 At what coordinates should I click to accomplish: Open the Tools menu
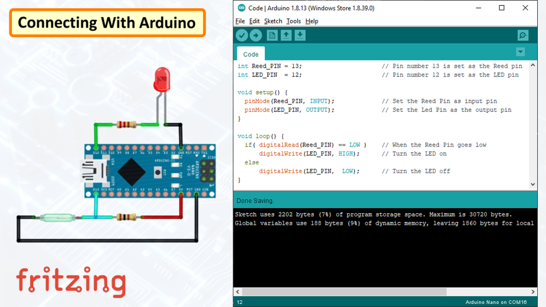pyautogui.click(x=294, y=21)
